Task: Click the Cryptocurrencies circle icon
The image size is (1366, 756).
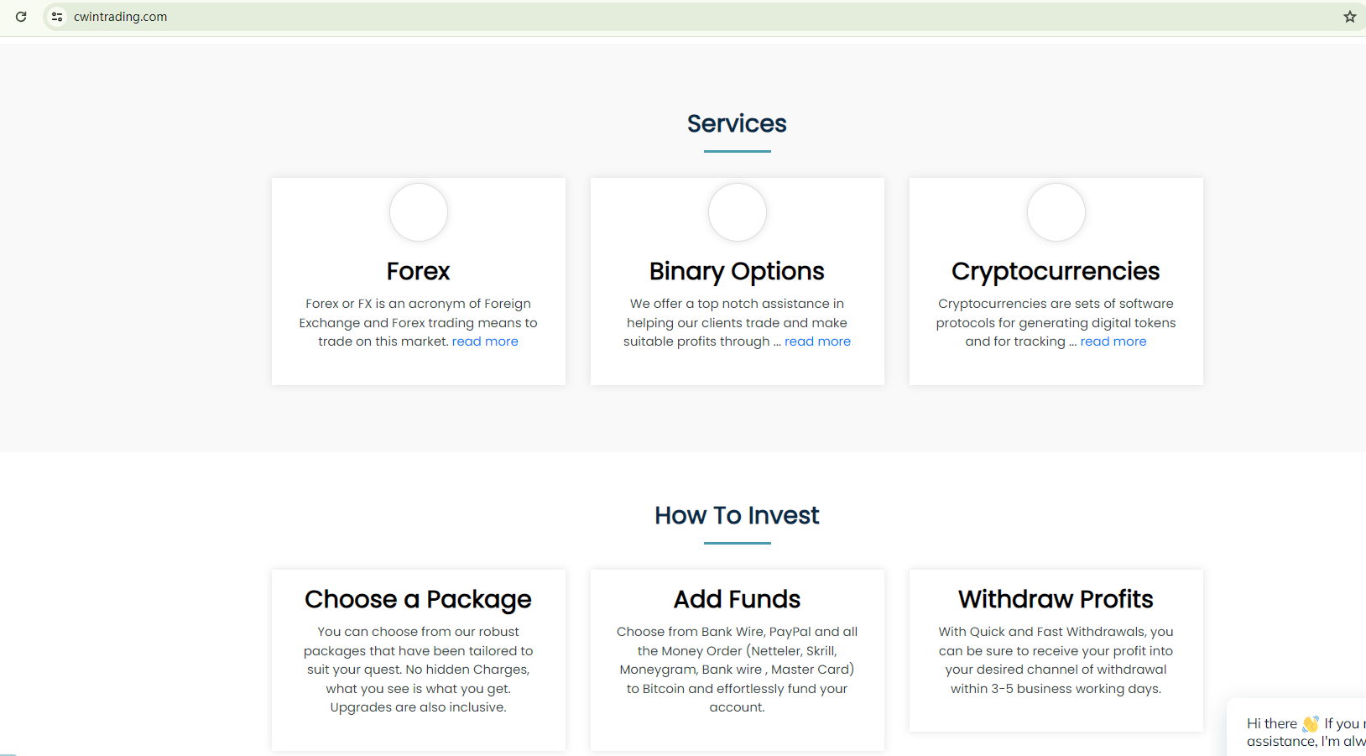Action: [1056, 212]
